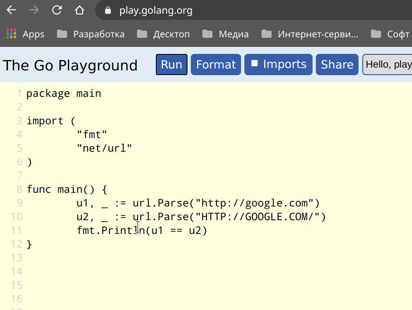Open the browser home page icon
Viewport: 412px width, 310px height.
(x=80, y=10)
